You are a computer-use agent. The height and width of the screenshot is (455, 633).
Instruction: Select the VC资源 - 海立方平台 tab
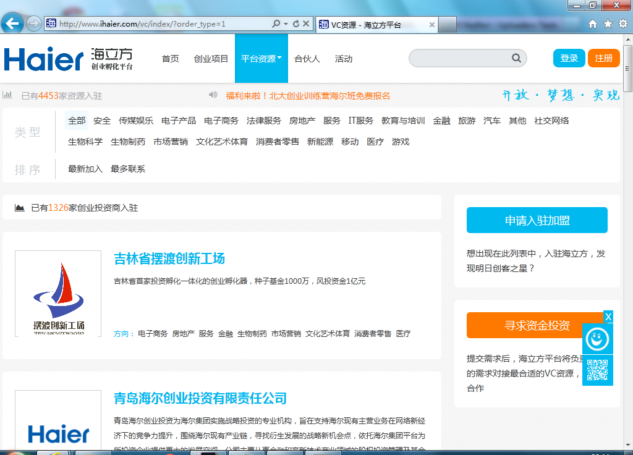point(376,25)
